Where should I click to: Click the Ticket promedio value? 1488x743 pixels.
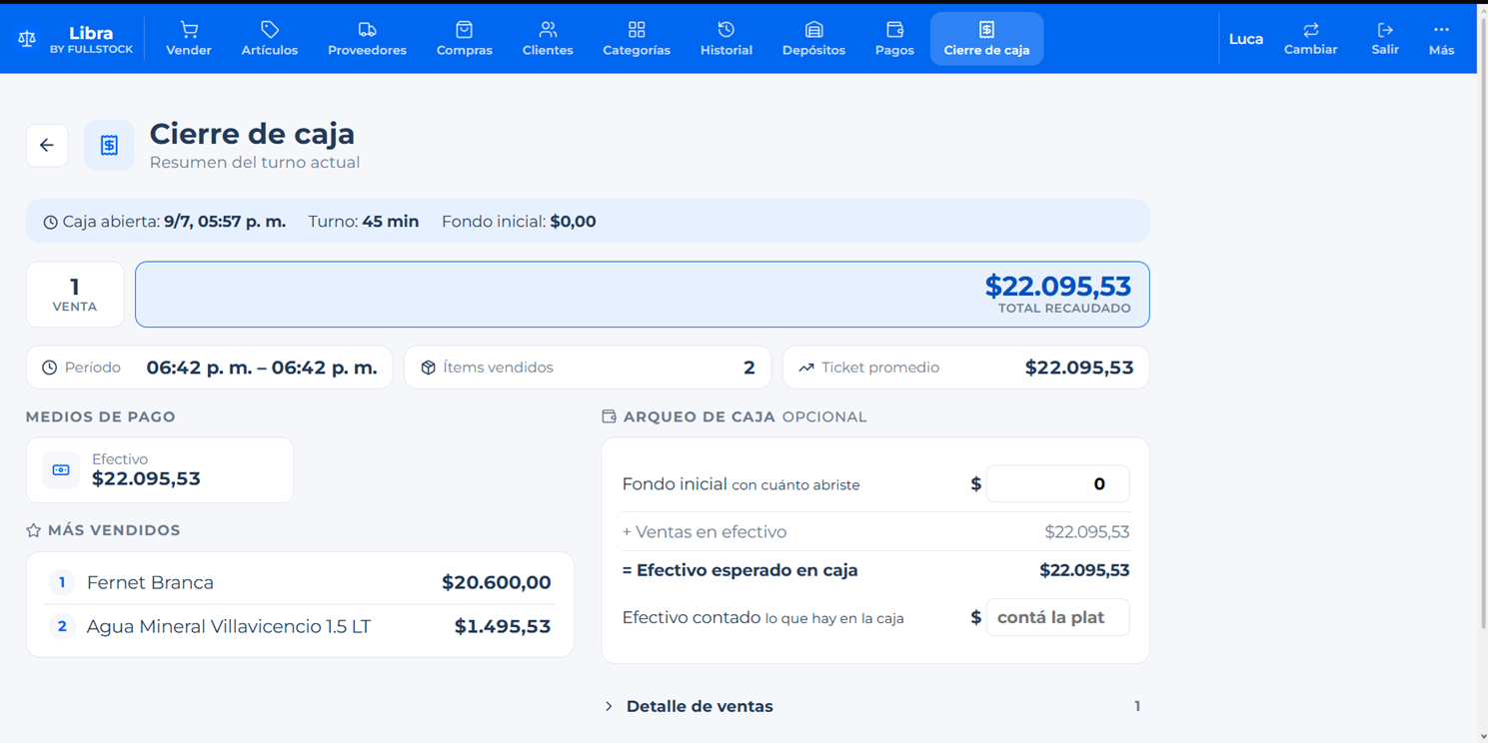[x=1079, y=368]
